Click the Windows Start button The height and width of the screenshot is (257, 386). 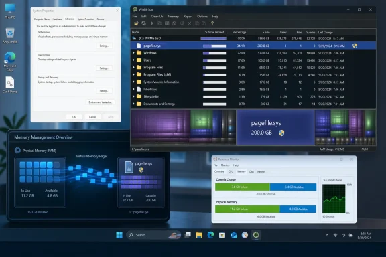point(119,235)
